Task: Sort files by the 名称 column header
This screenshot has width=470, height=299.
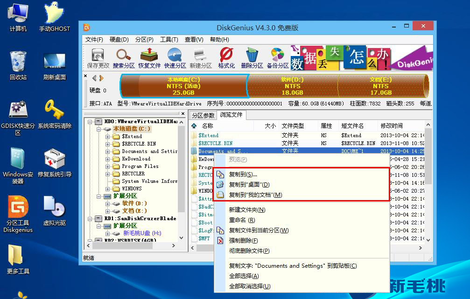Action: click(x=207, y=126)
